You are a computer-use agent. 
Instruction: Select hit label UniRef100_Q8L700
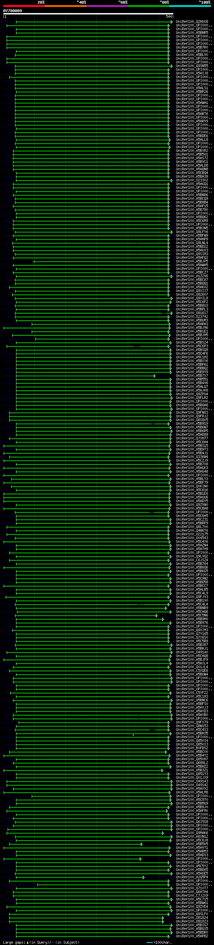pos(192,527)
